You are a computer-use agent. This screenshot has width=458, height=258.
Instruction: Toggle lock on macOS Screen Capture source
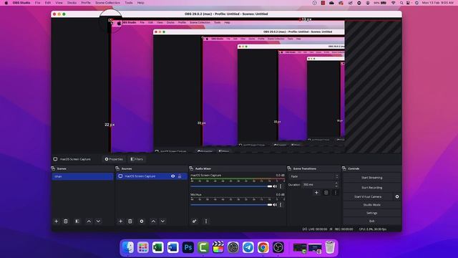[180, 176]
